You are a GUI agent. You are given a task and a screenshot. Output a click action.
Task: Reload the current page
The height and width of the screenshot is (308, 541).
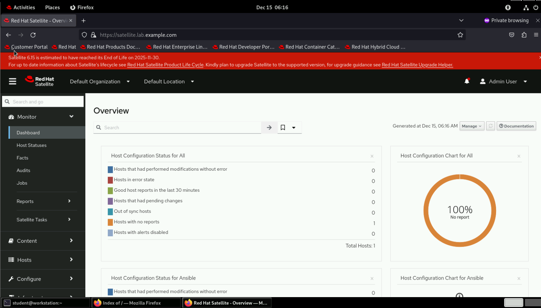click(x=33, y=35)
